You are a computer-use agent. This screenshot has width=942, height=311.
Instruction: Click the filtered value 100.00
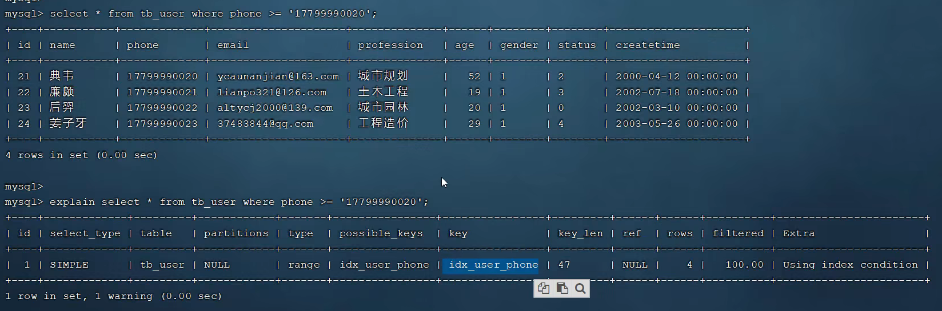pyautogui.click(x=744, y=265)
